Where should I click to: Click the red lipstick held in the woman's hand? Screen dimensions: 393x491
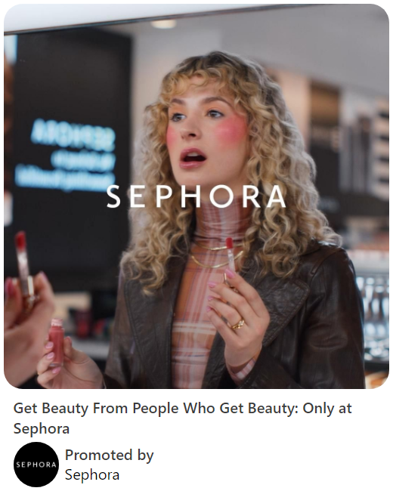point(229,260)
